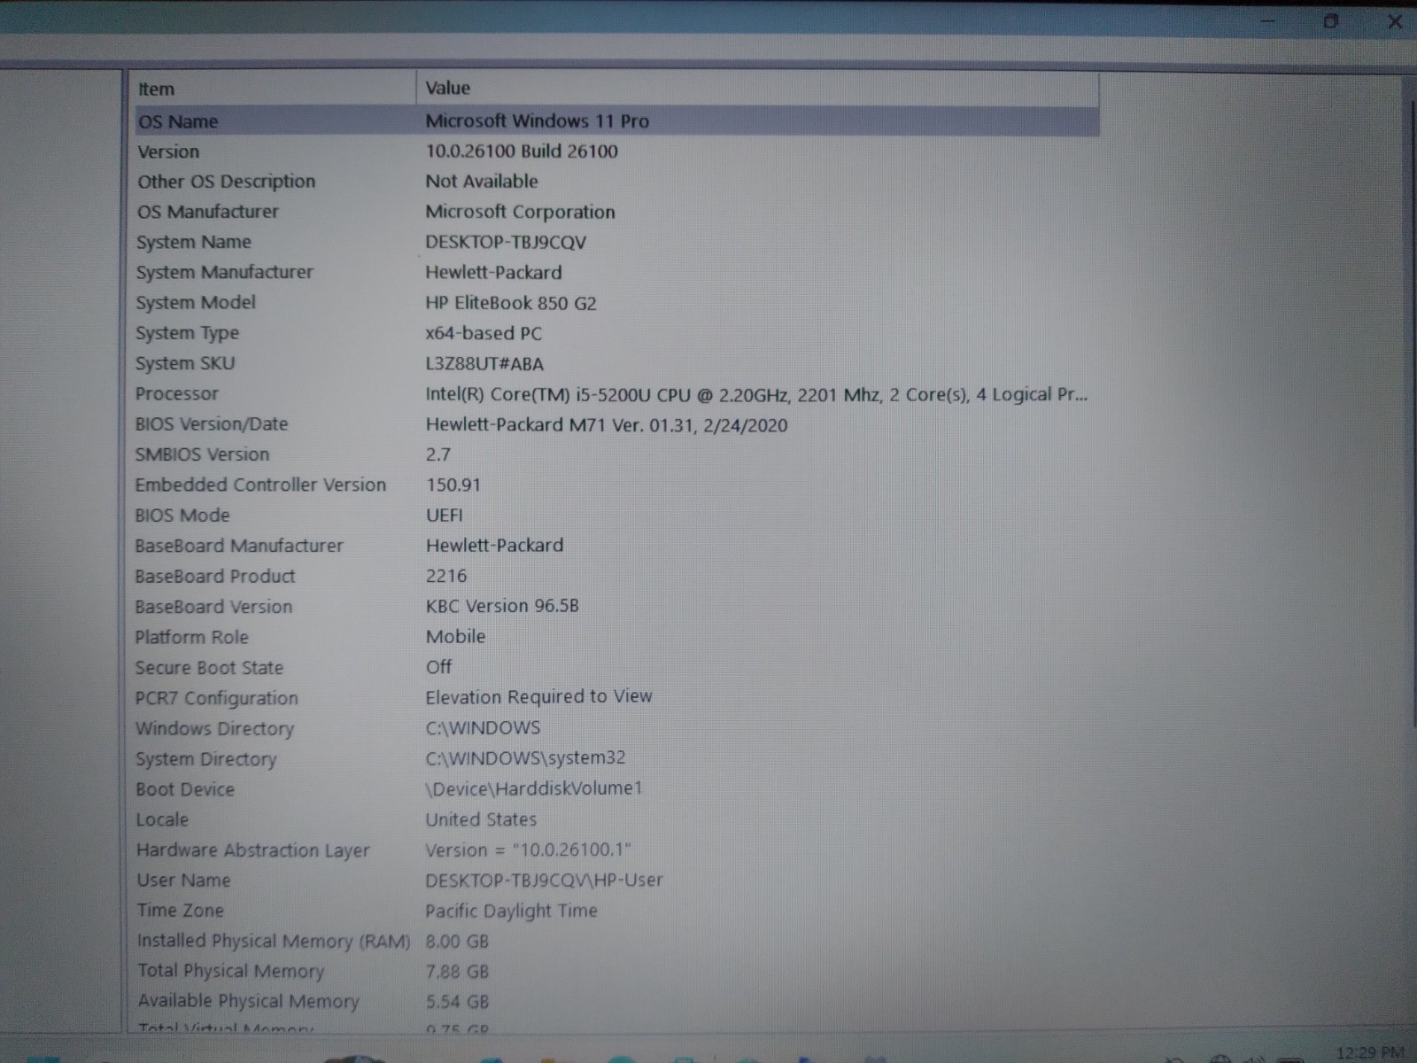Click the x64-based PC value
This screenshot has height=1063, width=1417.
point(484,333)
